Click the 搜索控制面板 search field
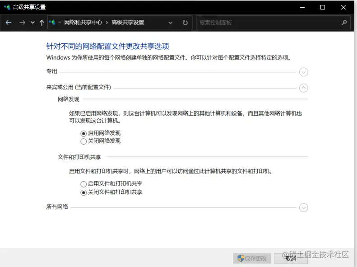The width and height of the screenshot is (357, 267). [273, 23]
